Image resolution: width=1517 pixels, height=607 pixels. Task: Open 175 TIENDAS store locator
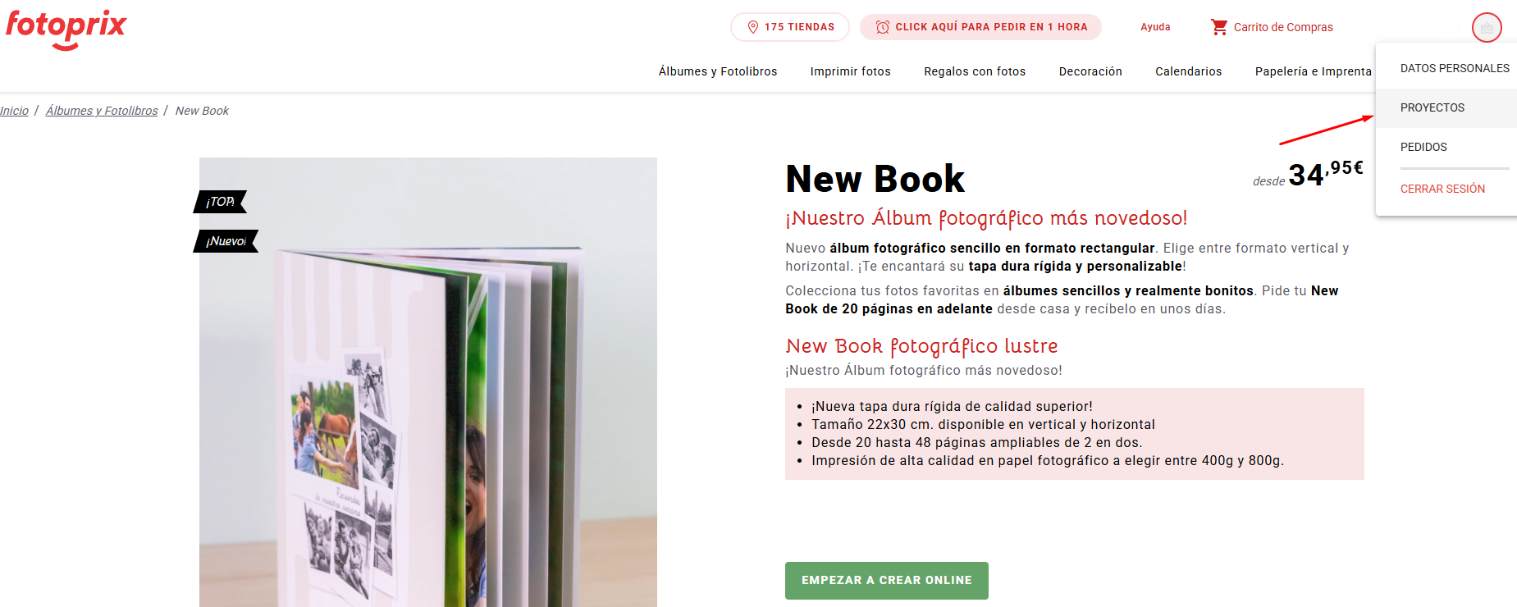(x=790, y=27)
